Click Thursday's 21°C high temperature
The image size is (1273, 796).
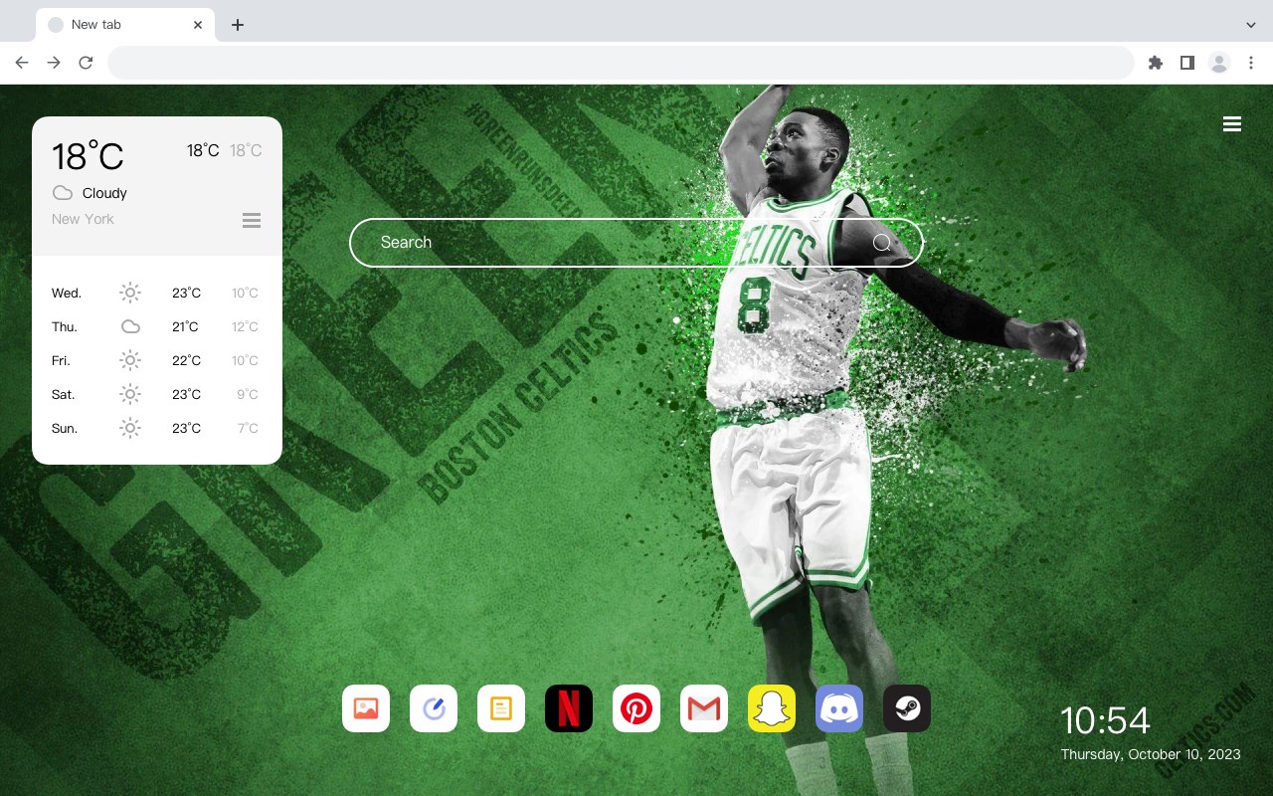coord(185,326)
